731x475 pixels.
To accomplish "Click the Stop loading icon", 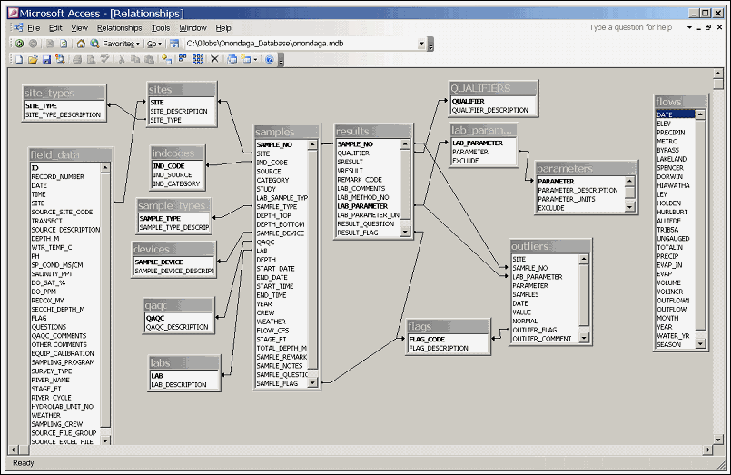I will [x=50, y=44].
